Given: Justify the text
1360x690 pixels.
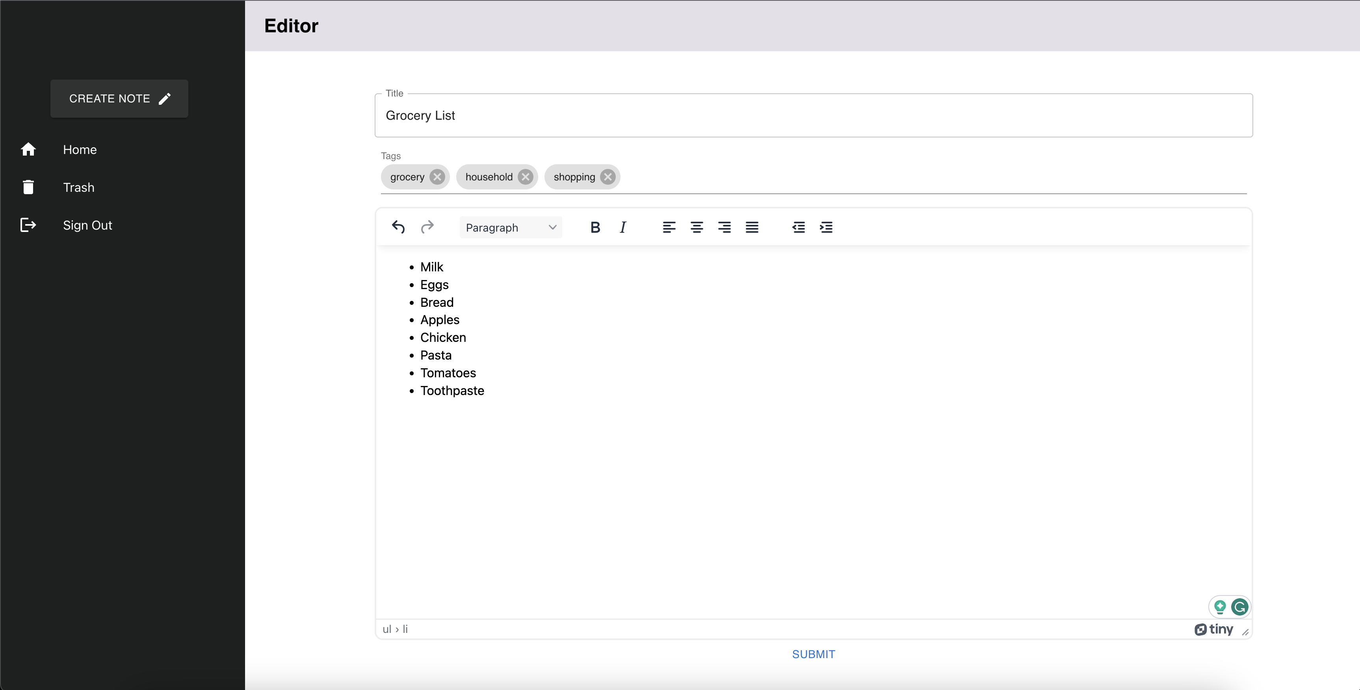Looking at the screenshot, I should pos(752,227).
